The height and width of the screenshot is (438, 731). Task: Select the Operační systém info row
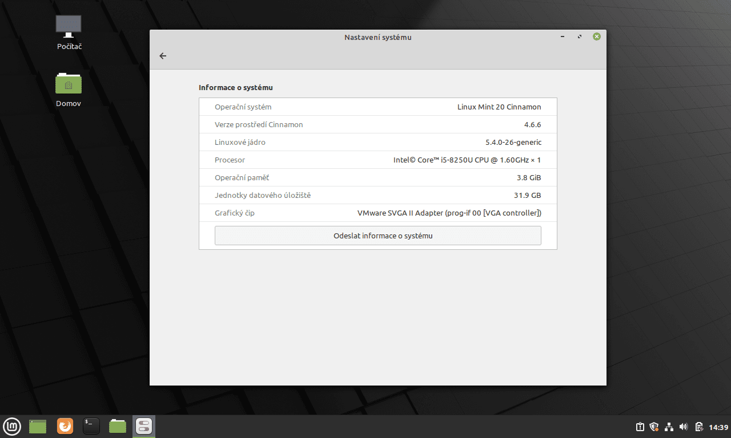[x=377, y=107]
